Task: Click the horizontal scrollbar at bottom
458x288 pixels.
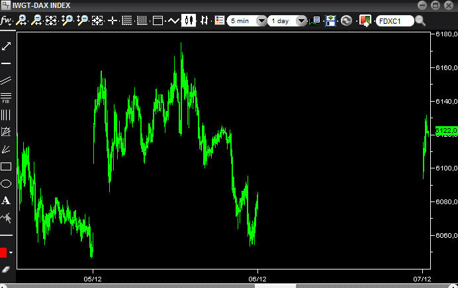Action: pos(229,286)
